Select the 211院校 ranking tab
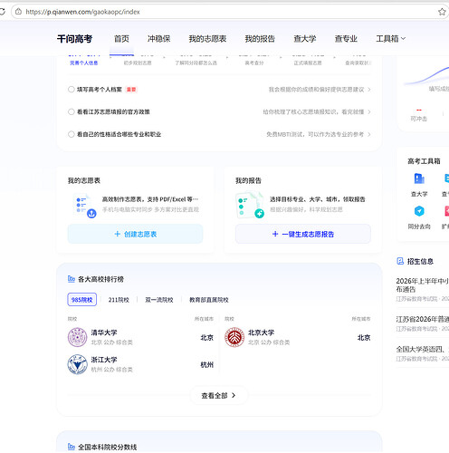Image resolution: width=449 pixels, height=453 pixels. [119, 300]
